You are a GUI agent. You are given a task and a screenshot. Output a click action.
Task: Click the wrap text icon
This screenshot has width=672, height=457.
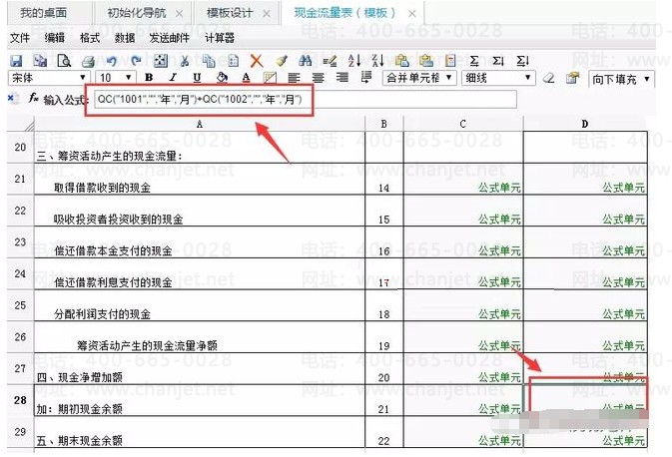coord(366,78)
